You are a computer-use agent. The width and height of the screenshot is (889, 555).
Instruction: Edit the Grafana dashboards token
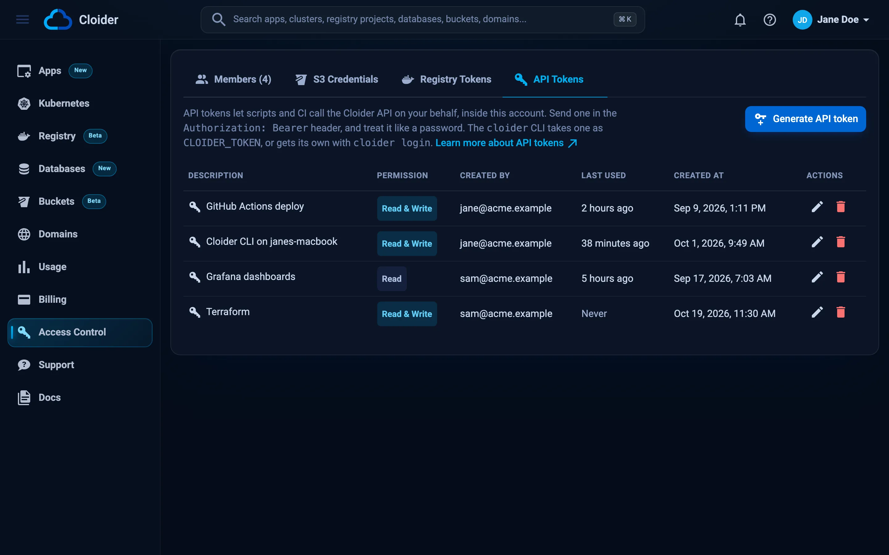tap(817, 277)
